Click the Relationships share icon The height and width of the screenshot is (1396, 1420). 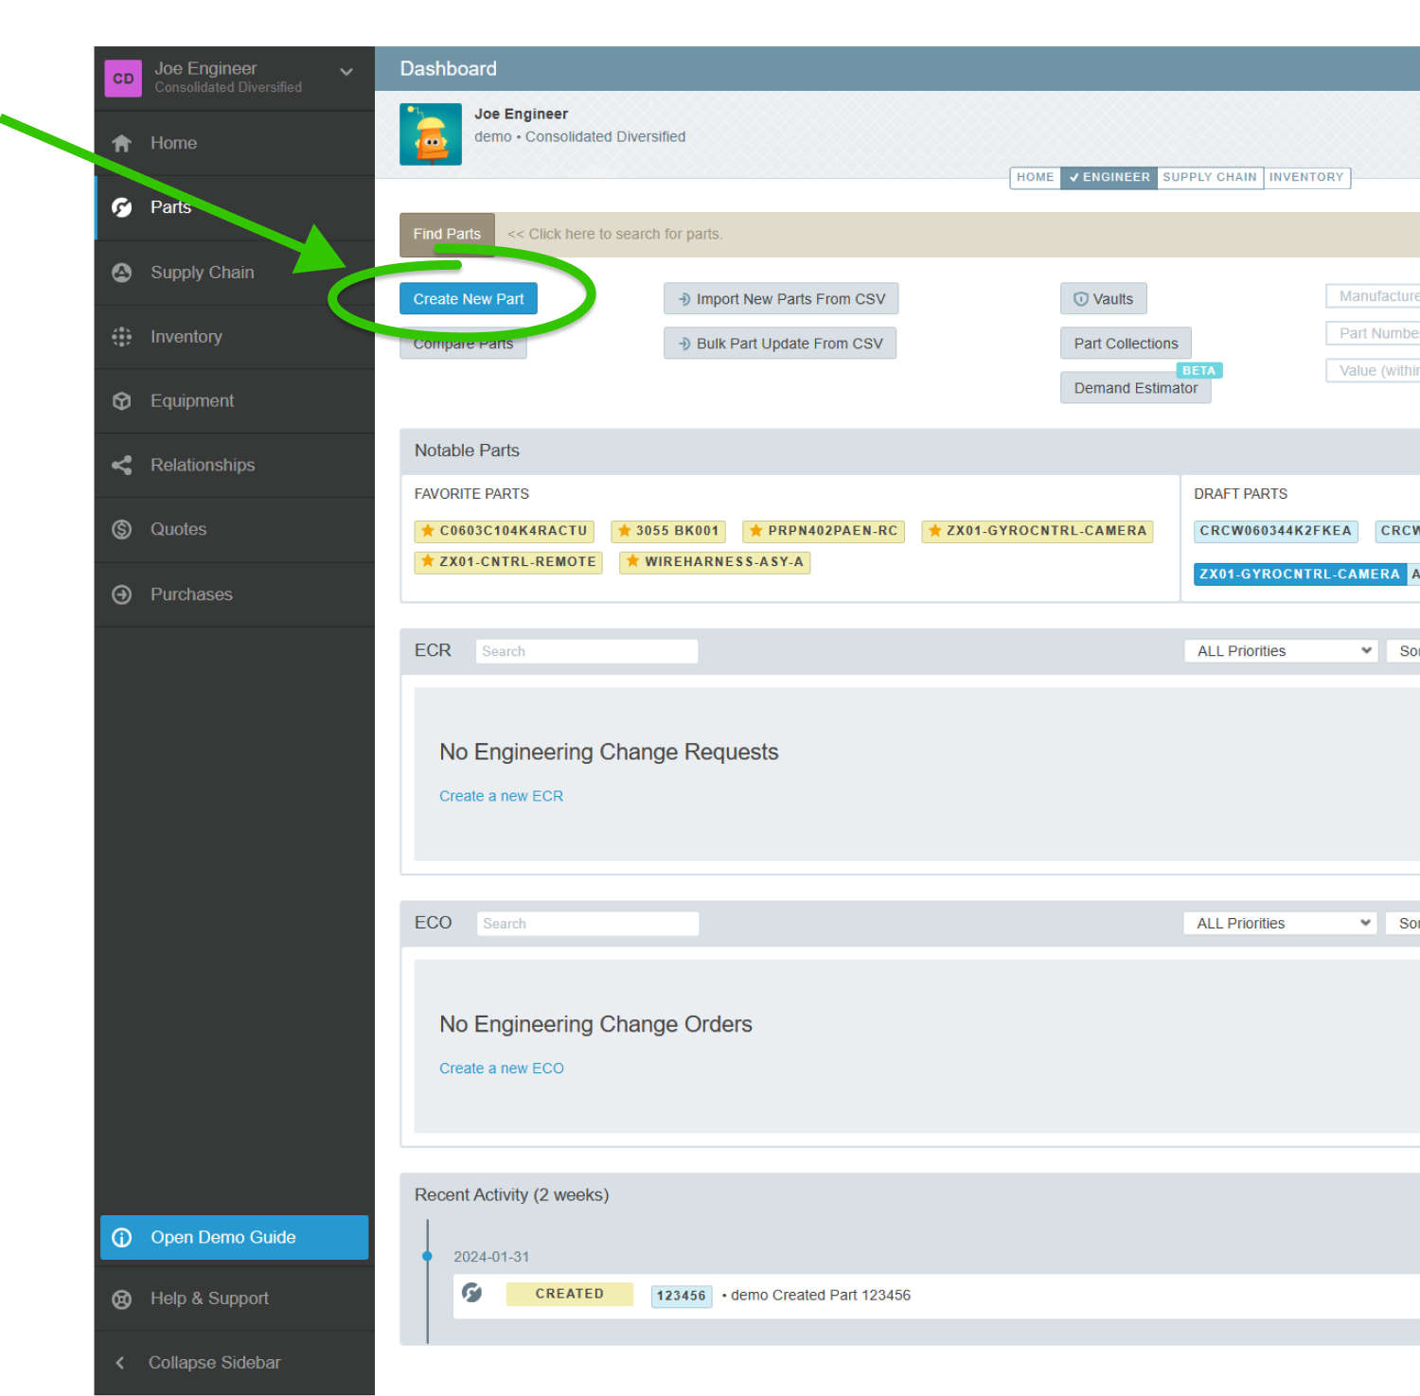pyautogui.click(x=122, y=465)
